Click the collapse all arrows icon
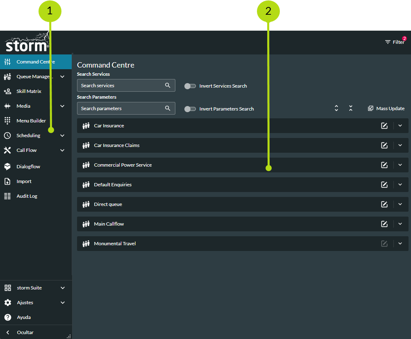 pos(351,108)
